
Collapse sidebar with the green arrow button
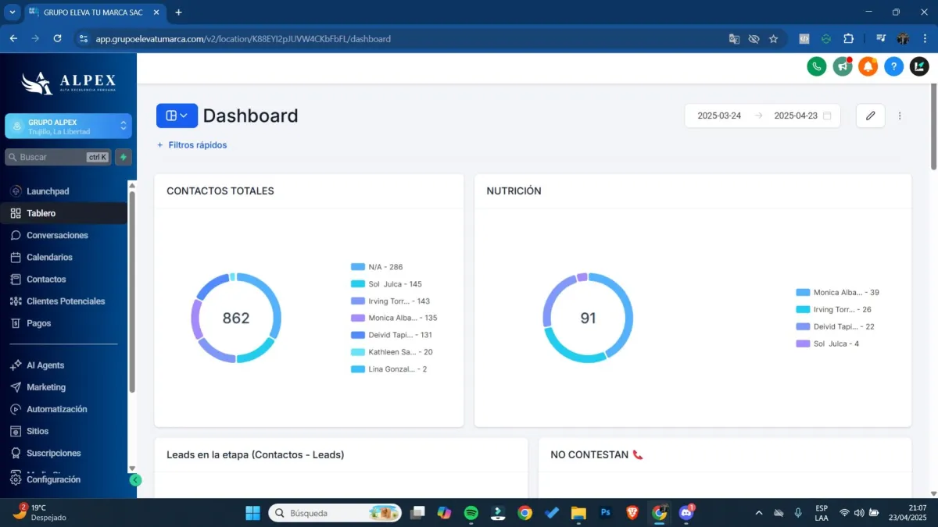[x=135, y=480]
